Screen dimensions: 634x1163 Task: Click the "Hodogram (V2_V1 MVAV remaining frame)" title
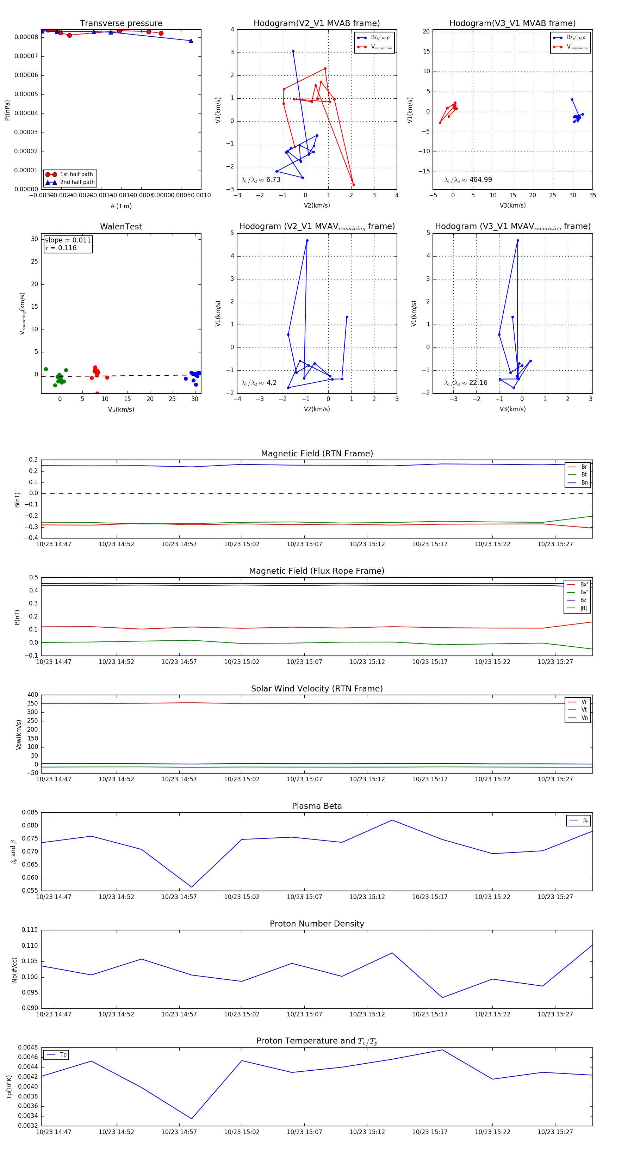point(317,227)
